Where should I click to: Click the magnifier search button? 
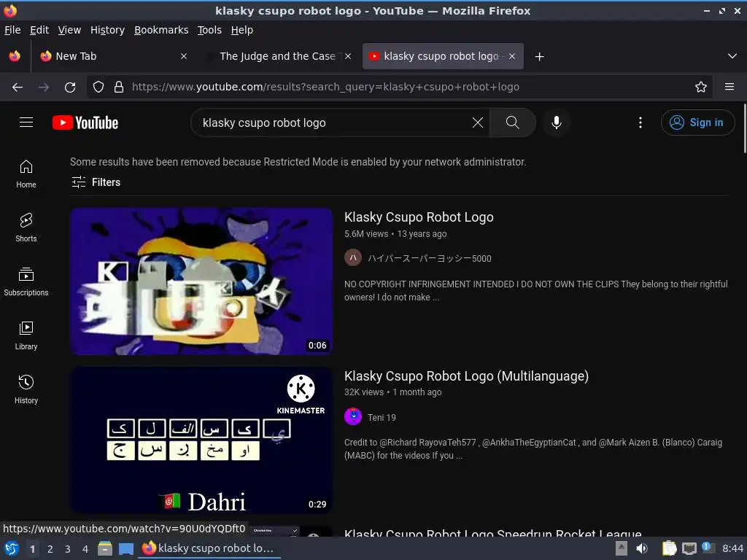(512, 122)
